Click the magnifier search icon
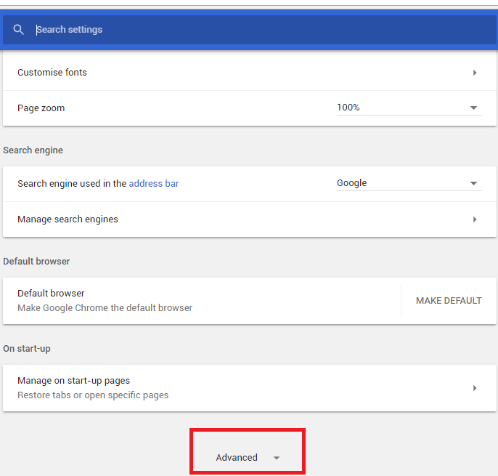498x476 pixels. [x=18, y=30]
